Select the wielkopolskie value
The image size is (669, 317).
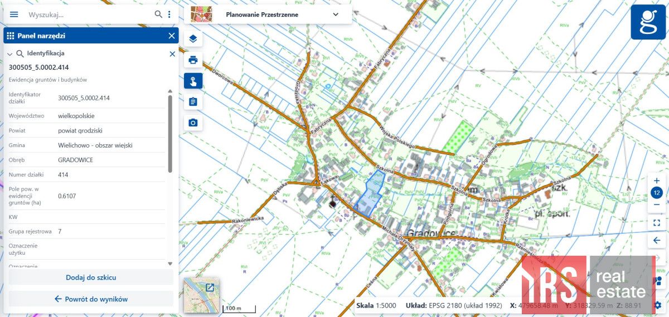click(76, 116)
